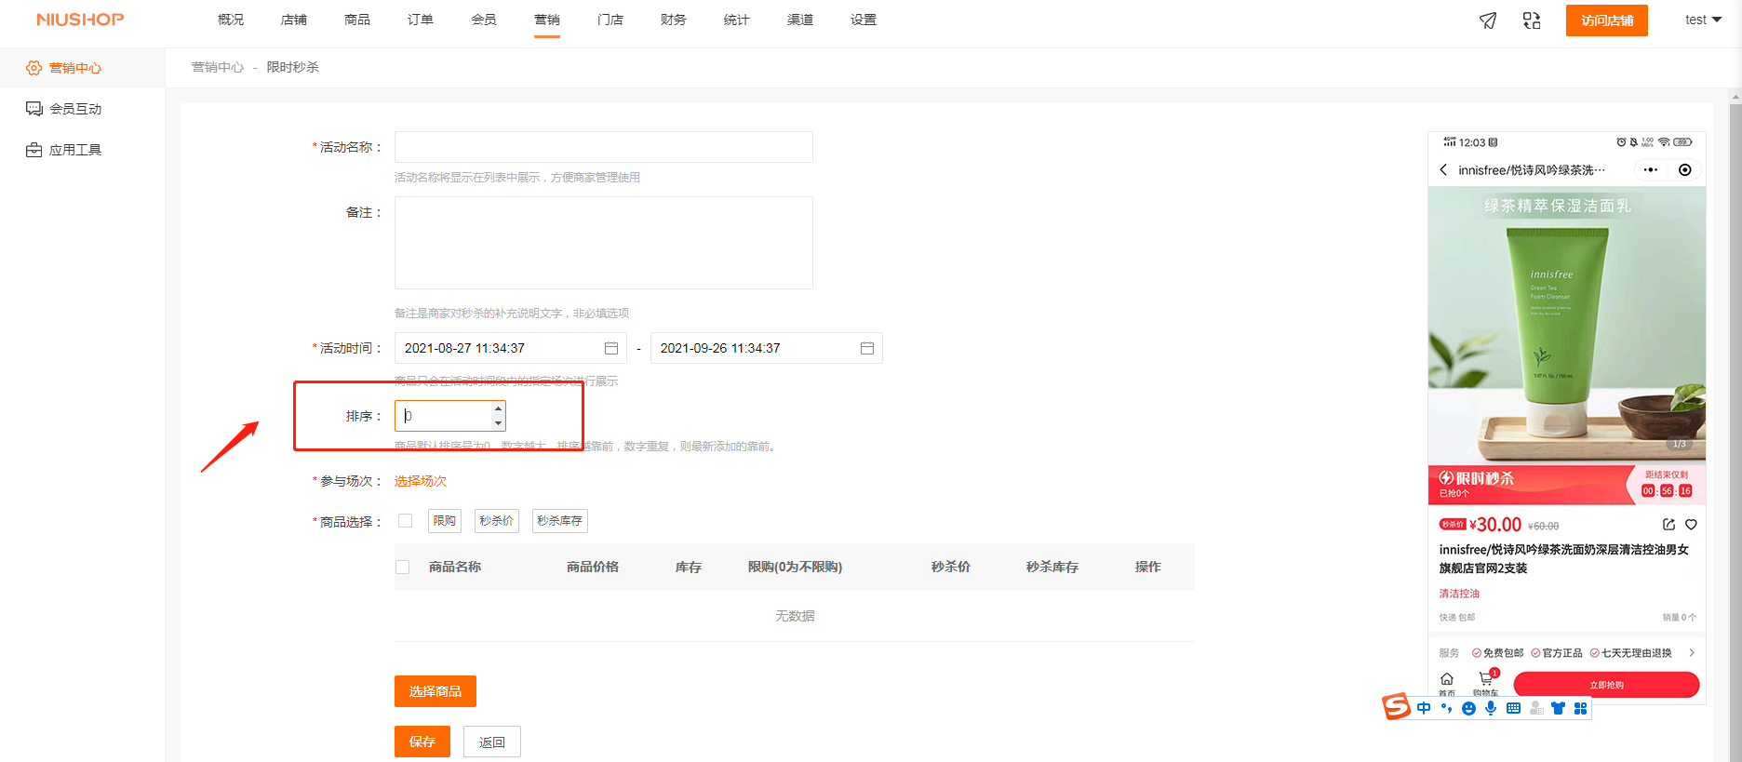Image resolution: width=1742 pixels, height=762 pixels.
Task: Click the 保存 button
Action: (x=422, y=742)
